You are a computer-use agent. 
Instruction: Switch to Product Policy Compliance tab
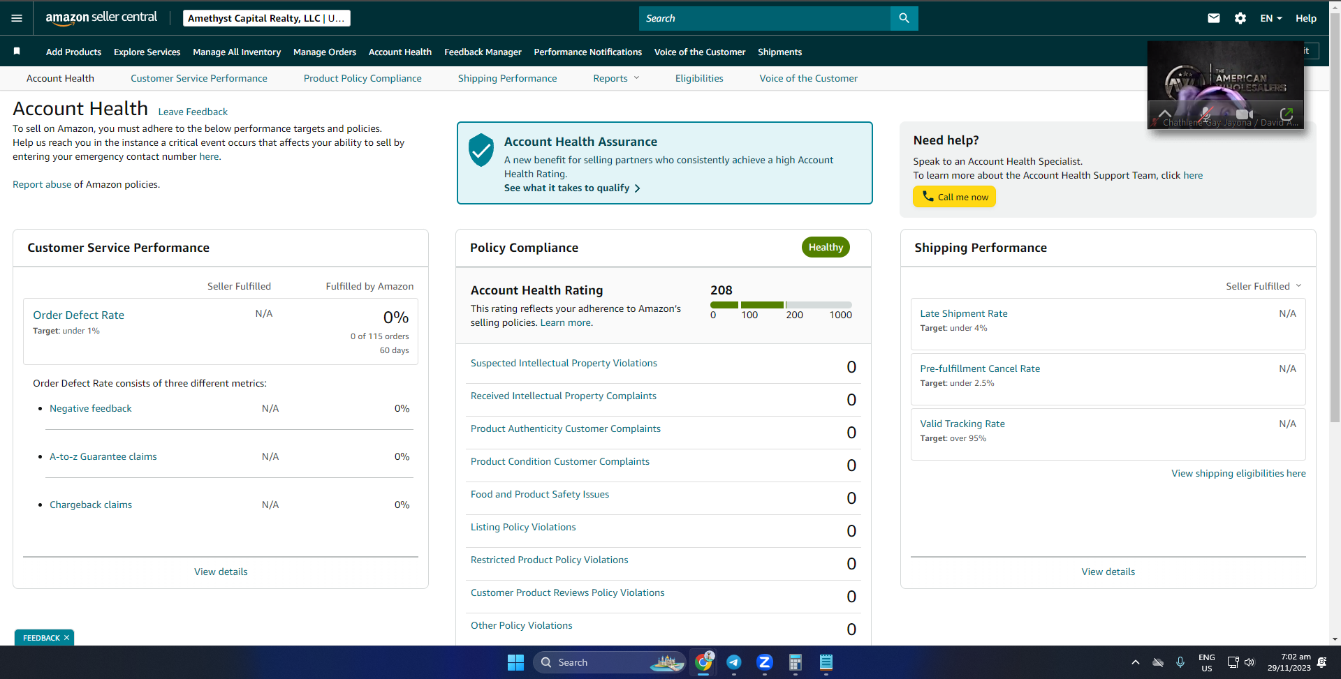point(362,78)
